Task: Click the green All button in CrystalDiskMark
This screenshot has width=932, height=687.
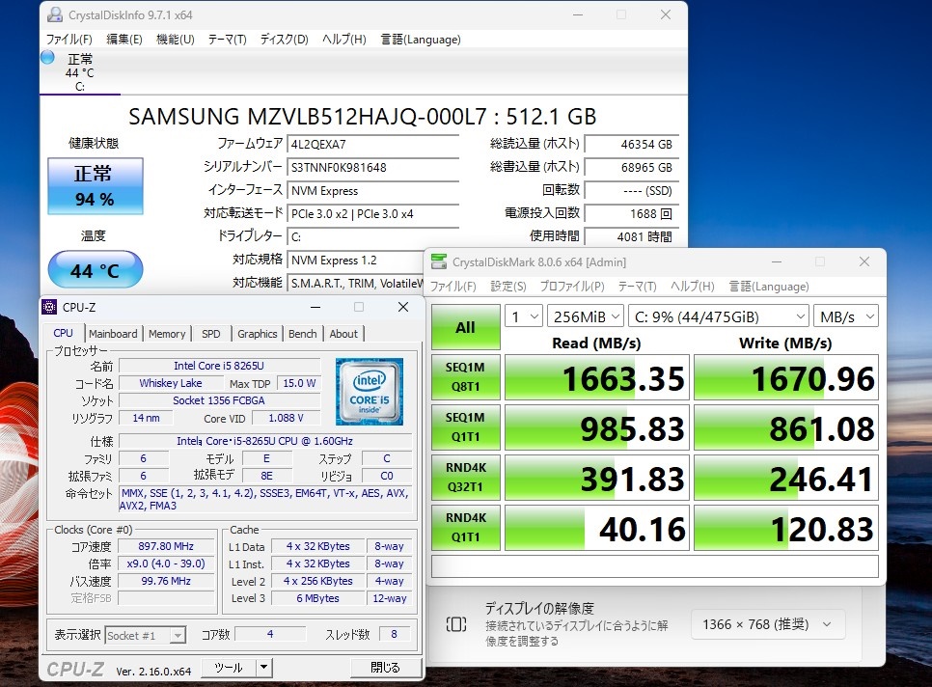Action: (x=465, y=327)
